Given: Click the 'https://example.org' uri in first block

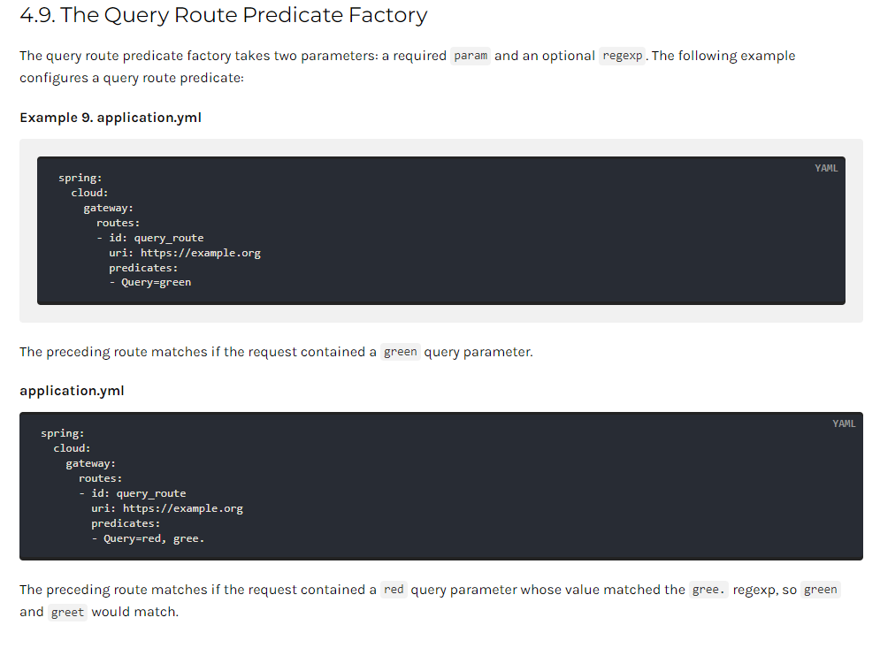Looking at the screenshot, I should pos(201,253).
